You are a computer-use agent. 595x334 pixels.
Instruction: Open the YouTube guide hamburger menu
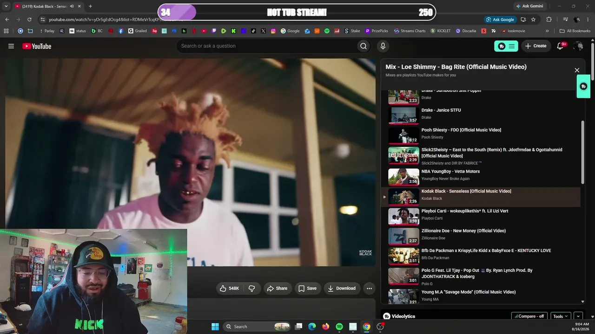[11, 46]
